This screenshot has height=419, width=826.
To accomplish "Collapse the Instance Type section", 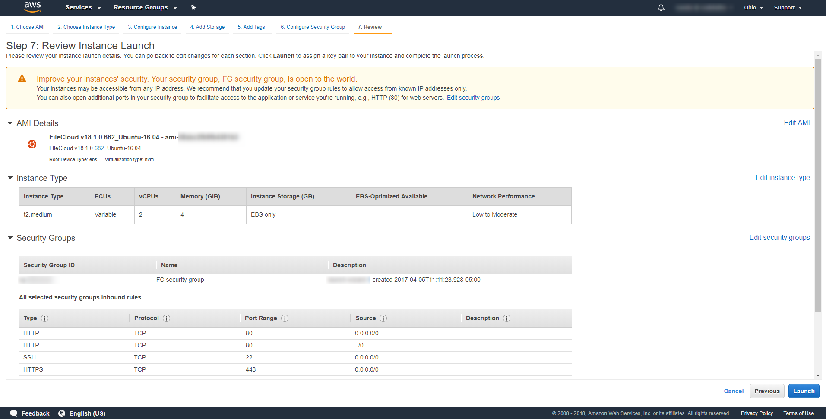I will click(x=10, y=178).
